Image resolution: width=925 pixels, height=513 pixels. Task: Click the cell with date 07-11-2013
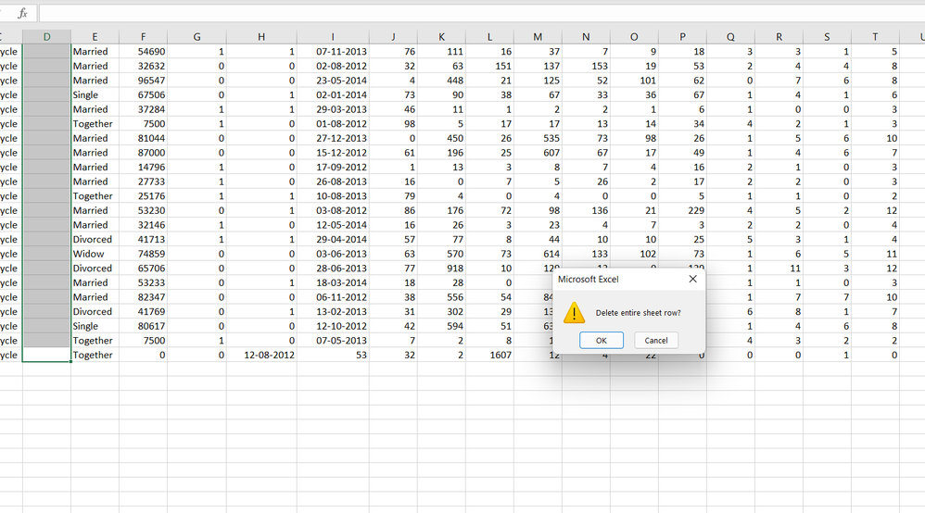pos(333,51)
